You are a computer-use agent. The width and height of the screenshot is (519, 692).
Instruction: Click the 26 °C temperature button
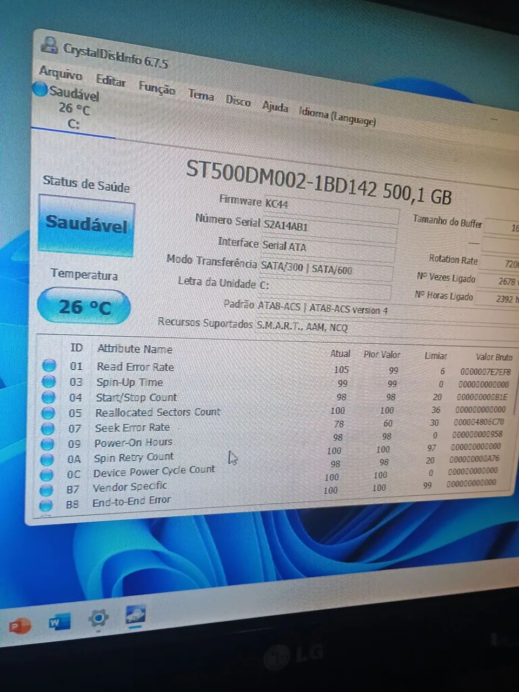click(x=84, y=307)
